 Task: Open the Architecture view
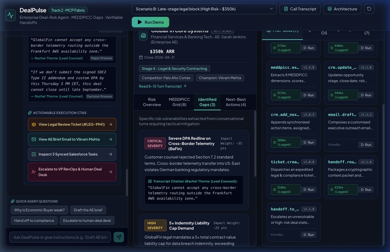pyautogui.click(x=342, y=9)
